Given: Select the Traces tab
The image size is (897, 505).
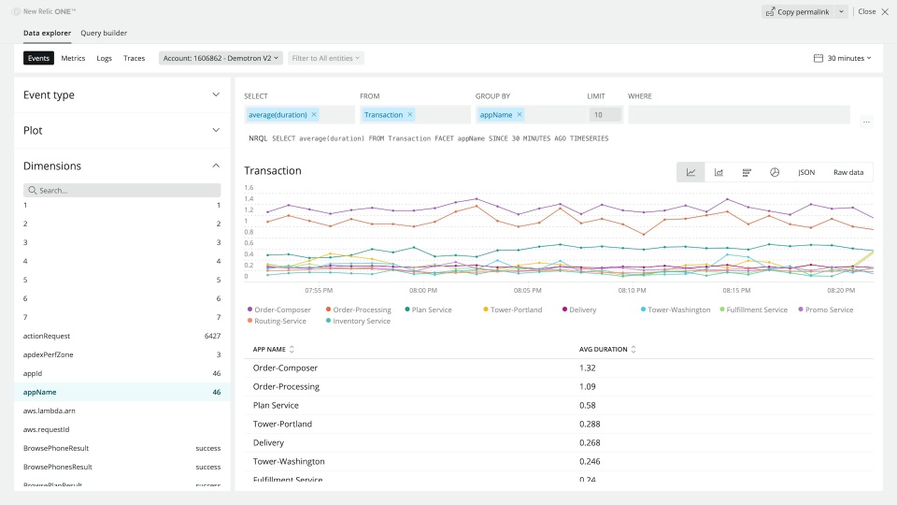Looking at the screenshot, I should 134,58.
